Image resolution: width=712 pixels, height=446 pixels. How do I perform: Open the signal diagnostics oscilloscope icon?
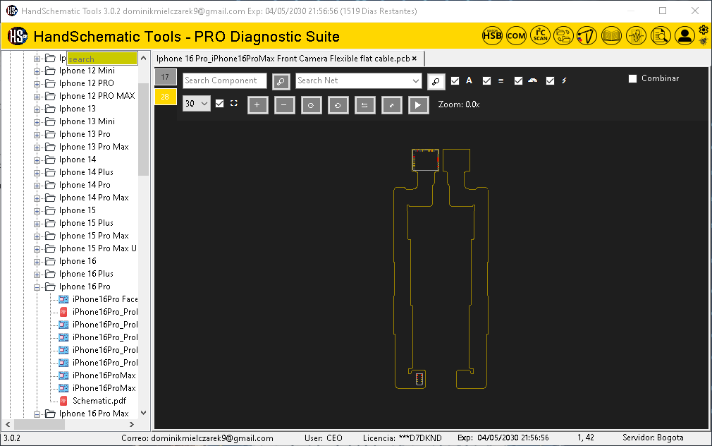click(x=635, y=35)
